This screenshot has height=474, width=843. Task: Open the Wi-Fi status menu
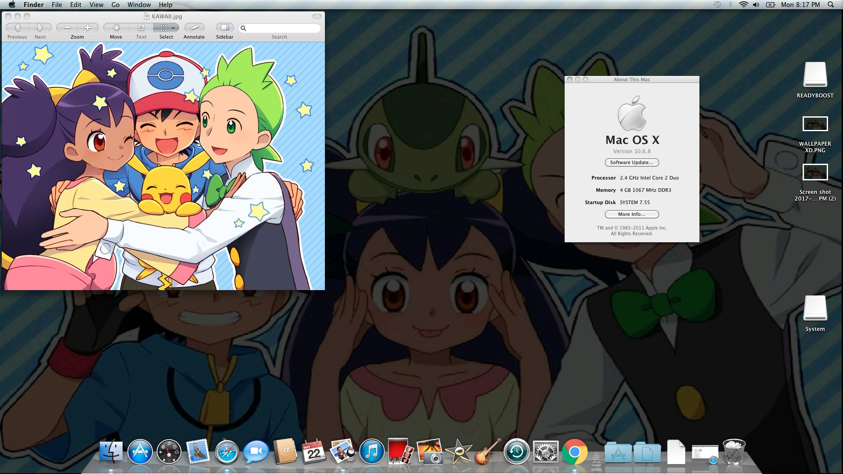[743, 5]
